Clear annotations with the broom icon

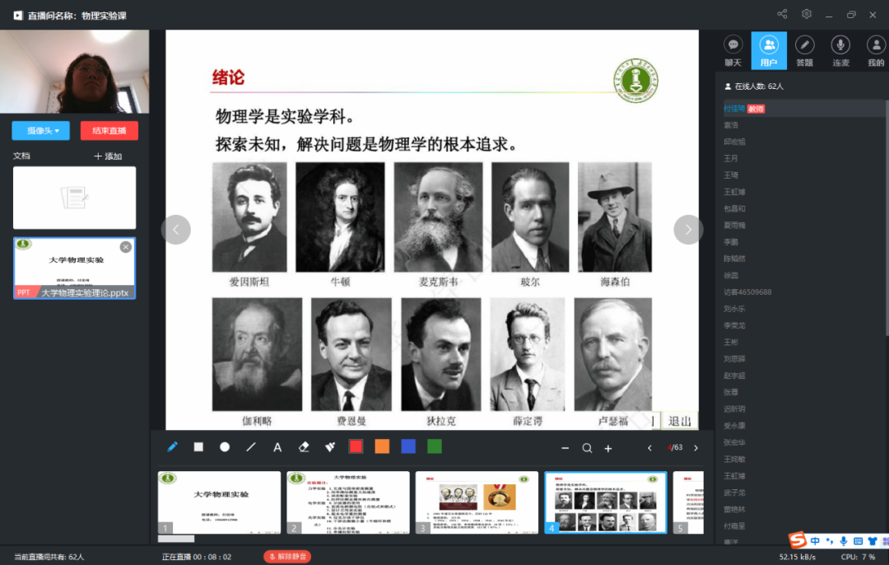[330, 447]
